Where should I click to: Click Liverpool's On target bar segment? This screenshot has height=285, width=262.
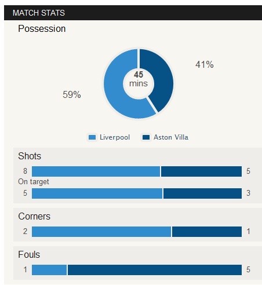point(97,193)
